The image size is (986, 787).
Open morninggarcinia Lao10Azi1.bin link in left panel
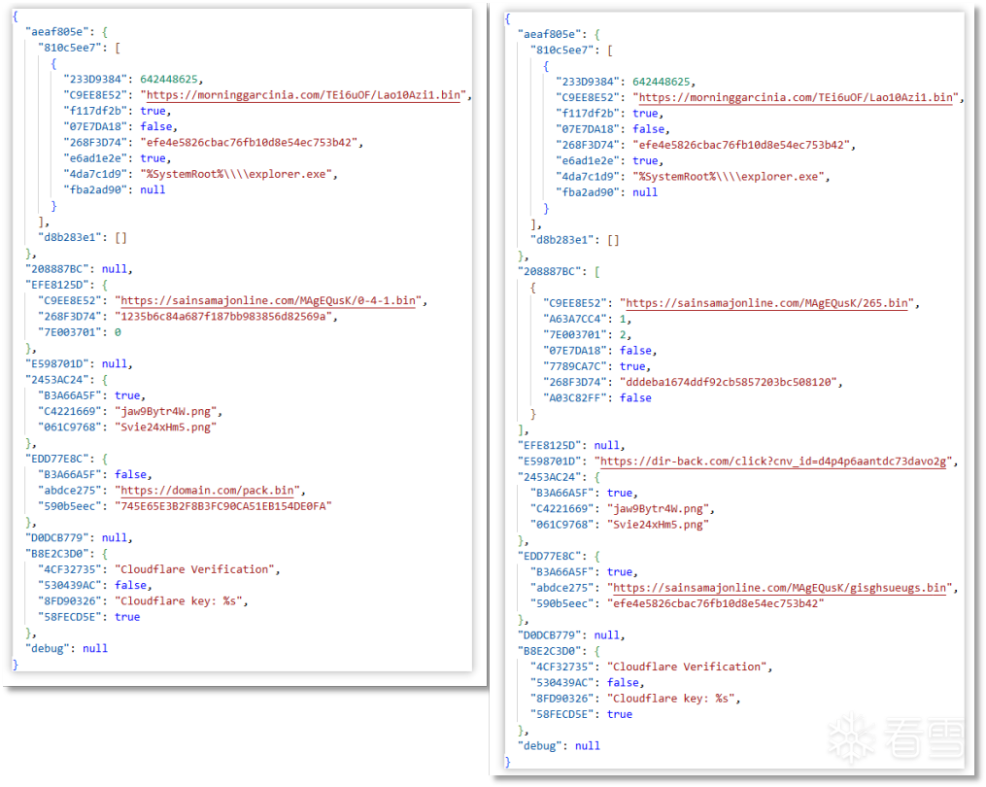[x=304, y=95]
